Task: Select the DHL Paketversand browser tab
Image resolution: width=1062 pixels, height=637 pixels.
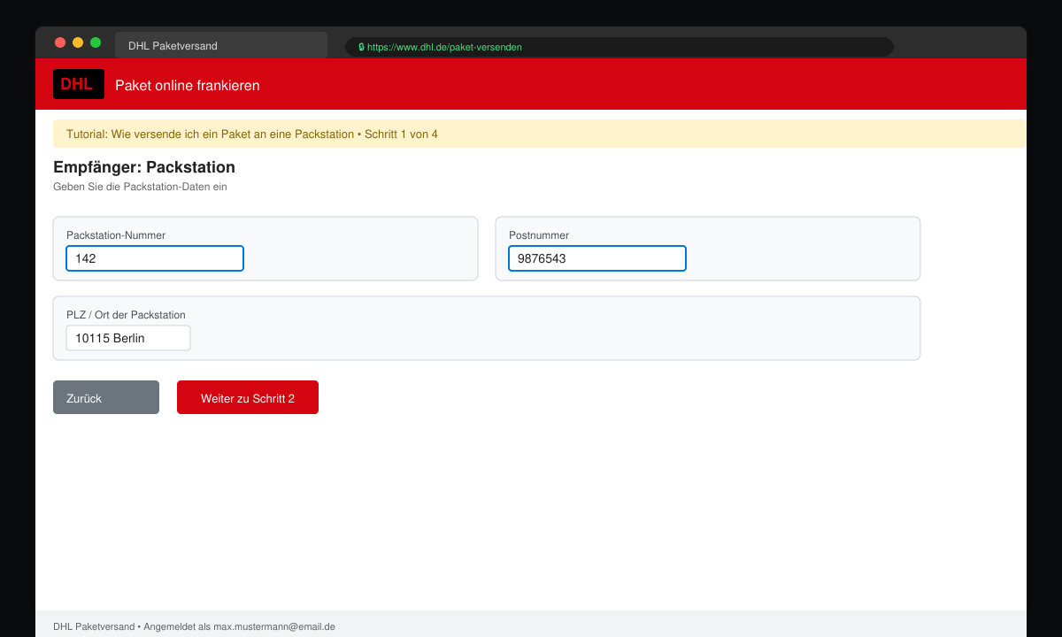Action: coord(221,45)
